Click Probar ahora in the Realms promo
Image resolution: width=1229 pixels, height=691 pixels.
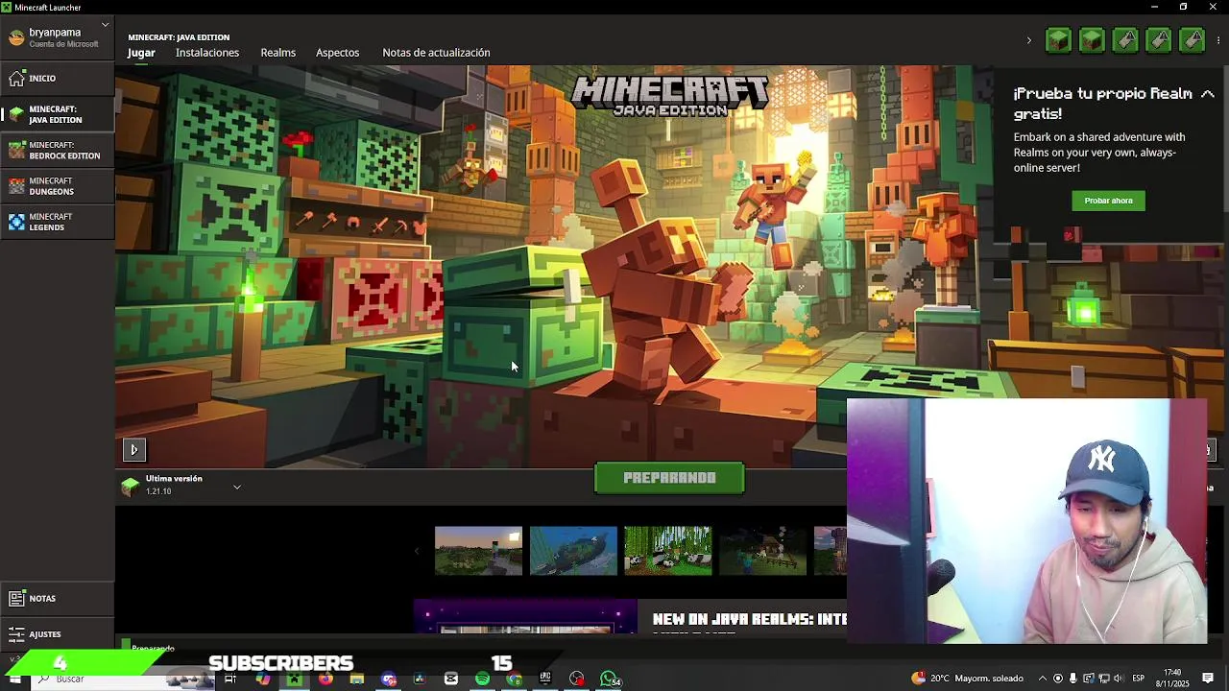(x=1108, y=201)
